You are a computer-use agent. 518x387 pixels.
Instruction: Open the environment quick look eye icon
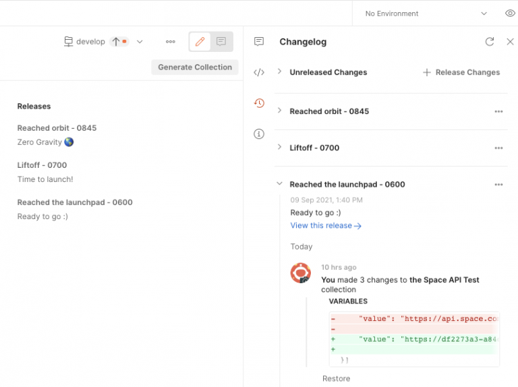510,13
